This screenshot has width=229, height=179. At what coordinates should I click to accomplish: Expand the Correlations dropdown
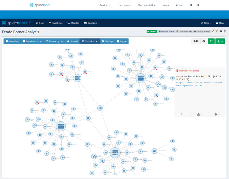32,41
